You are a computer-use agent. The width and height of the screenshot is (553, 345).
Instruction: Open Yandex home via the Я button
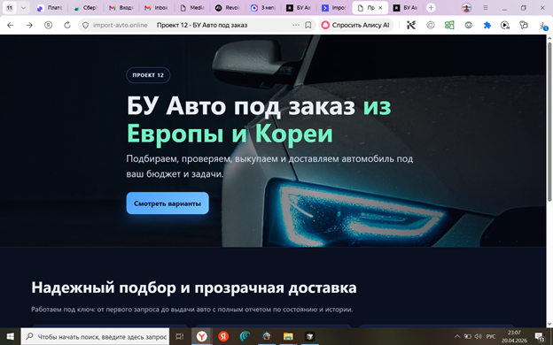tap(49, 25)
